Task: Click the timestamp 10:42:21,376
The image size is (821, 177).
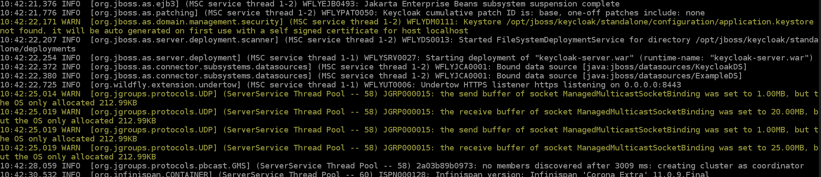Action: [x=28, y=4]
